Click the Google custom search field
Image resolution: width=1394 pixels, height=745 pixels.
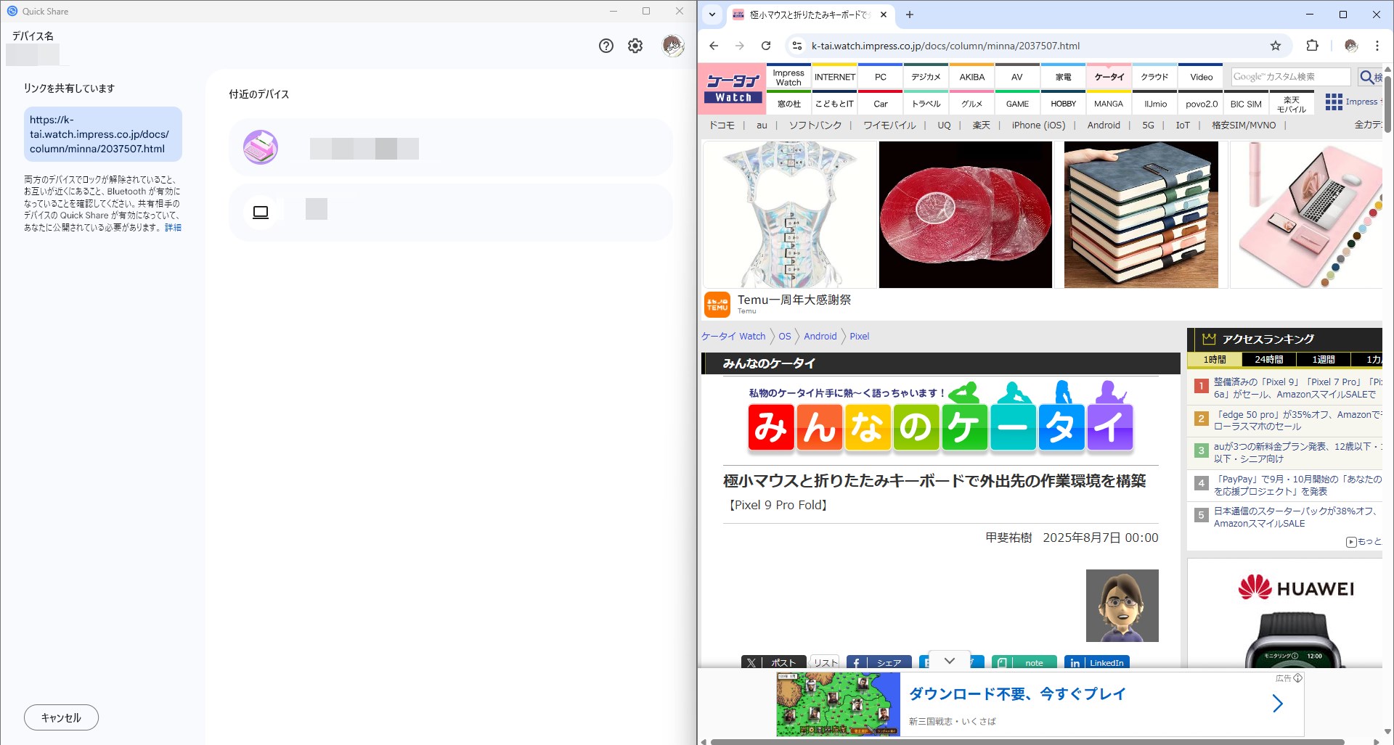click(1290, 77)
